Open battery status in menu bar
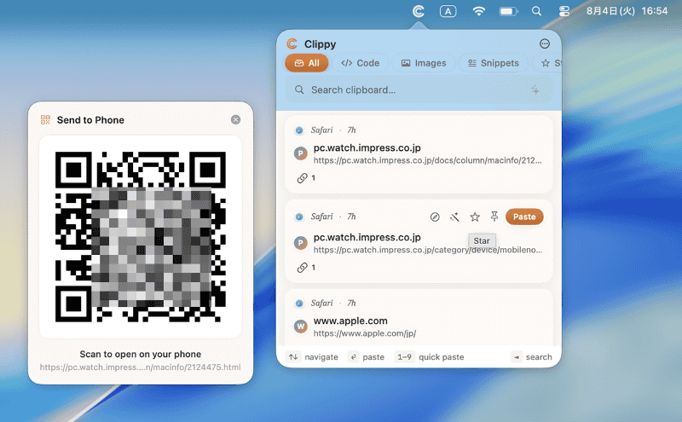The height and width of the screenshot is (422, 682). [508, 11]
